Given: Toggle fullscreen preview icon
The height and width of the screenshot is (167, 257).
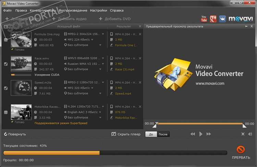Looking at the screenshot, I should click(x=243, y=134).
